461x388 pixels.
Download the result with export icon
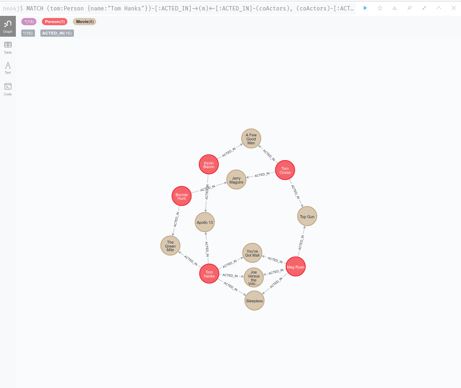point(395,8)
